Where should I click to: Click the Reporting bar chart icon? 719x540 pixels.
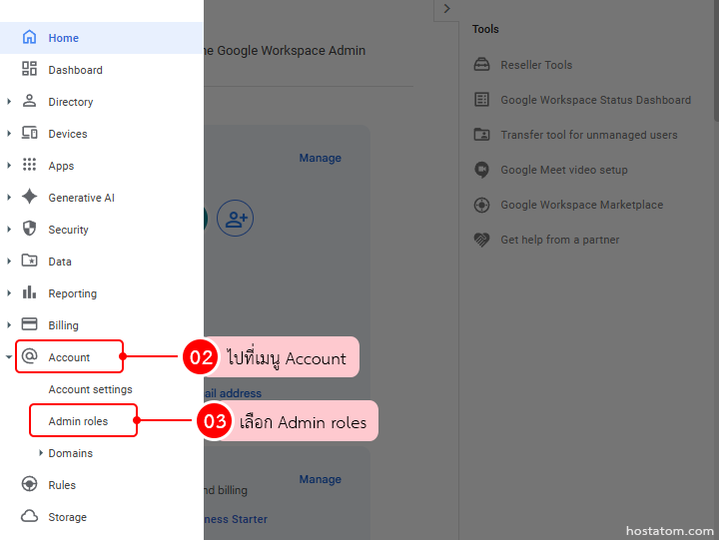point(29,292)
